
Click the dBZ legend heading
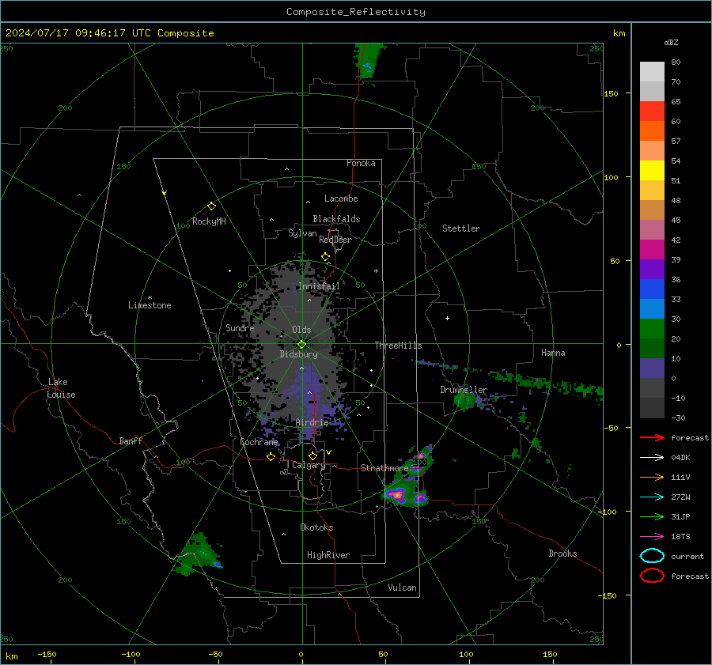[671, 43]
